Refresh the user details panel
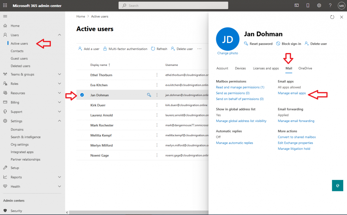 pyautogui.click(x=332, y=17)
